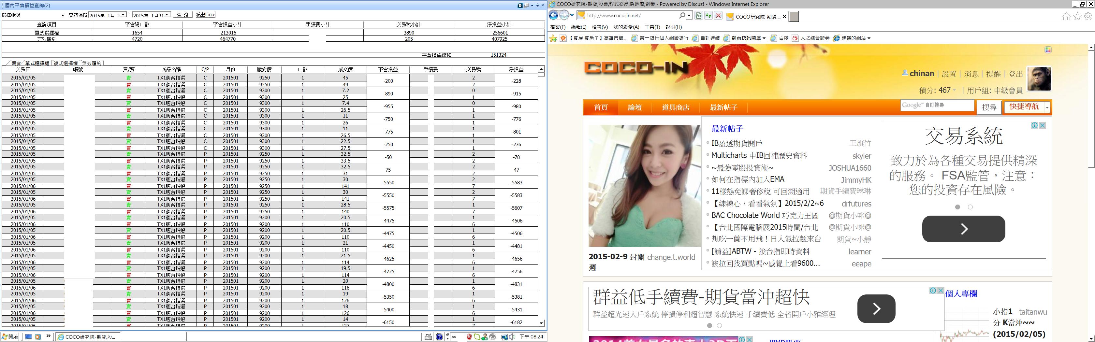This screenshot has height=342, width=1095.
Task: Open the 工具(T) menu
Action: coord(652,27)
